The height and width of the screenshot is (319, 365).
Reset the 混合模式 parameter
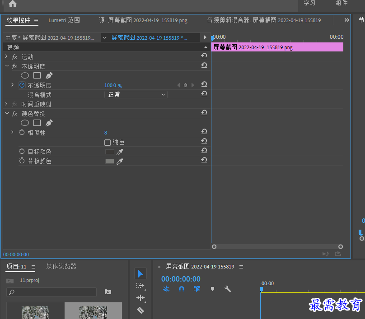click(x=204, y=93)
